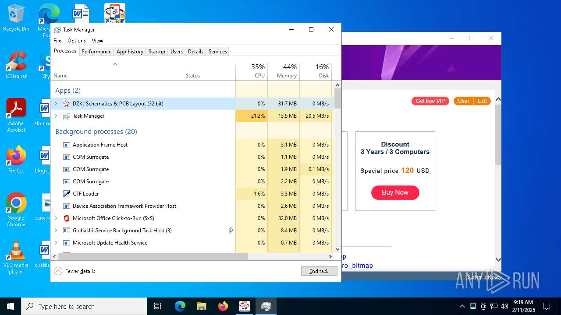Launch Firefox from the taskbar
The width and height of the screenshot is (561, 315).
tap(223, 306)
